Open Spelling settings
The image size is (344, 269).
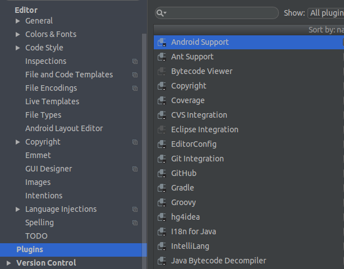pos(39,223)
